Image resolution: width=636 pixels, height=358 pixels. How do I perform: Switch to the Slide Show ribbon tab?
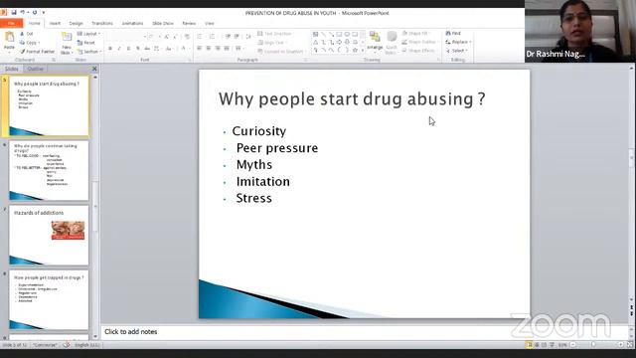(x=163, y=24)
